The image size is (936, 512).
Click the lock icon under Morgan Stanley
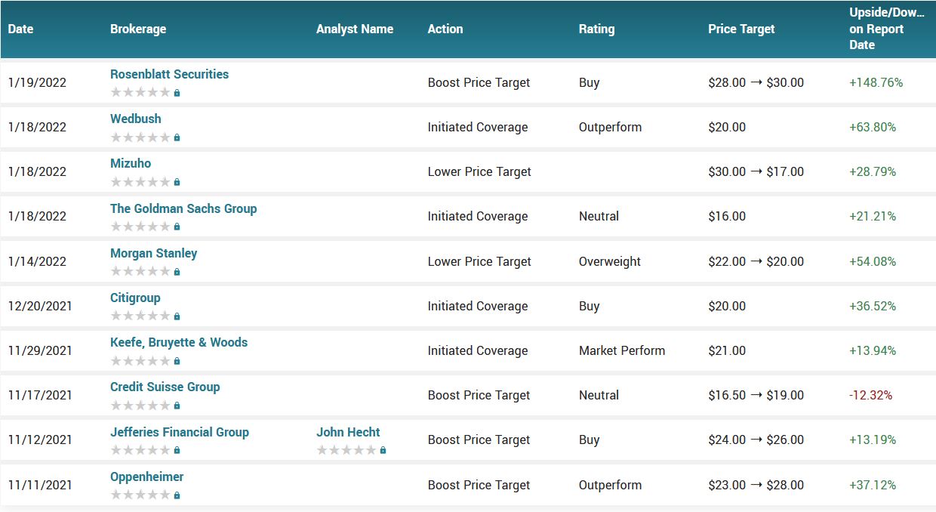[177, 272]
